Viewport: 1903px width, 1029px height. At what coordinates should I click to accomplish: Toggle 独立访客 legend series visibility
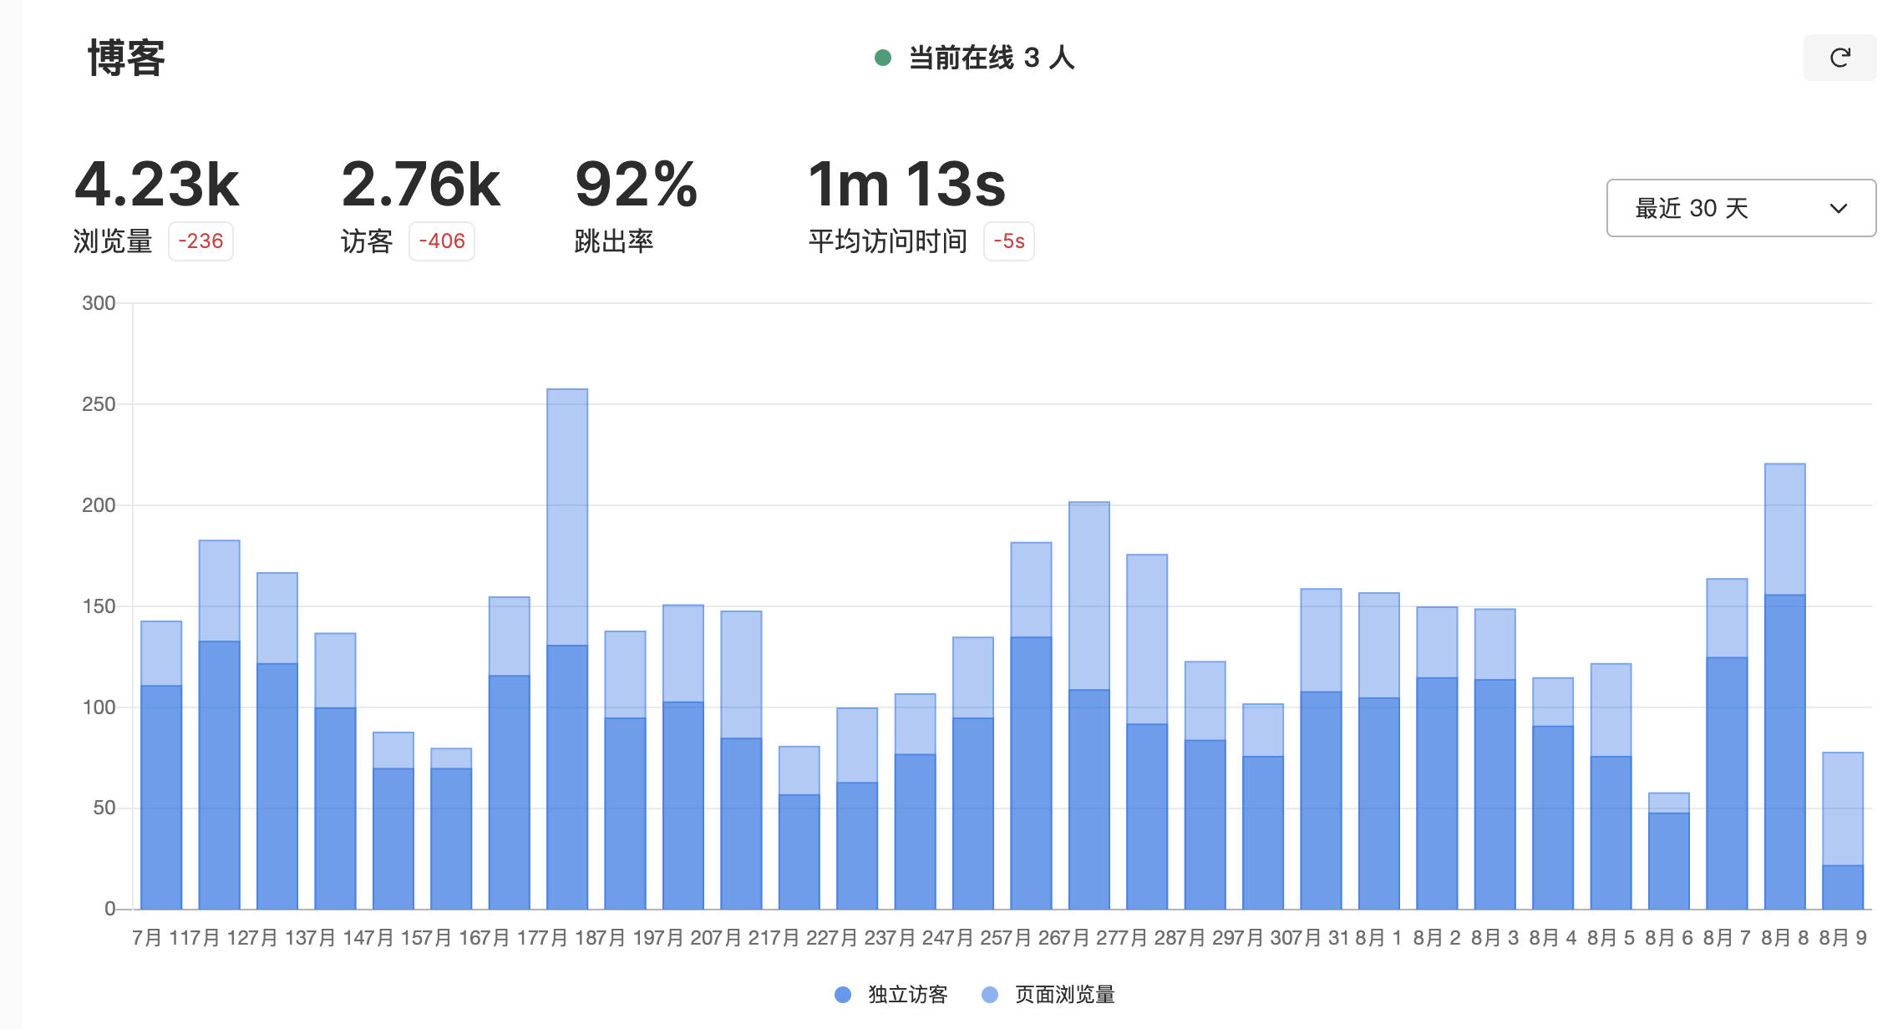coord(907,994)
